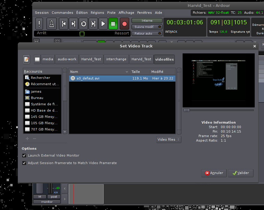The image size is (264, 210).
Task: Navigate to interchange path segment
Action: [116, 59]
